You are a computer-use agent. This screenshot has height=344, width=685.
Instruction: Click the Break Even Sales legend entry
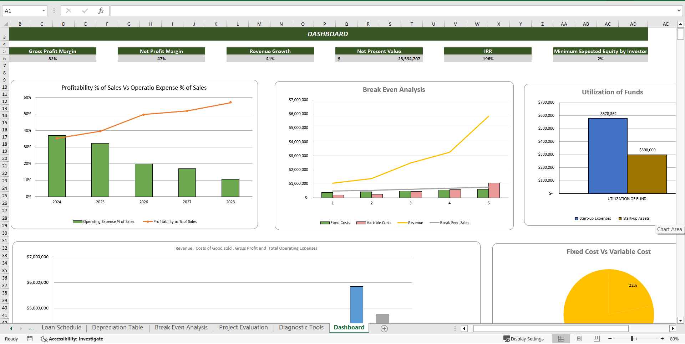[450, 223]
